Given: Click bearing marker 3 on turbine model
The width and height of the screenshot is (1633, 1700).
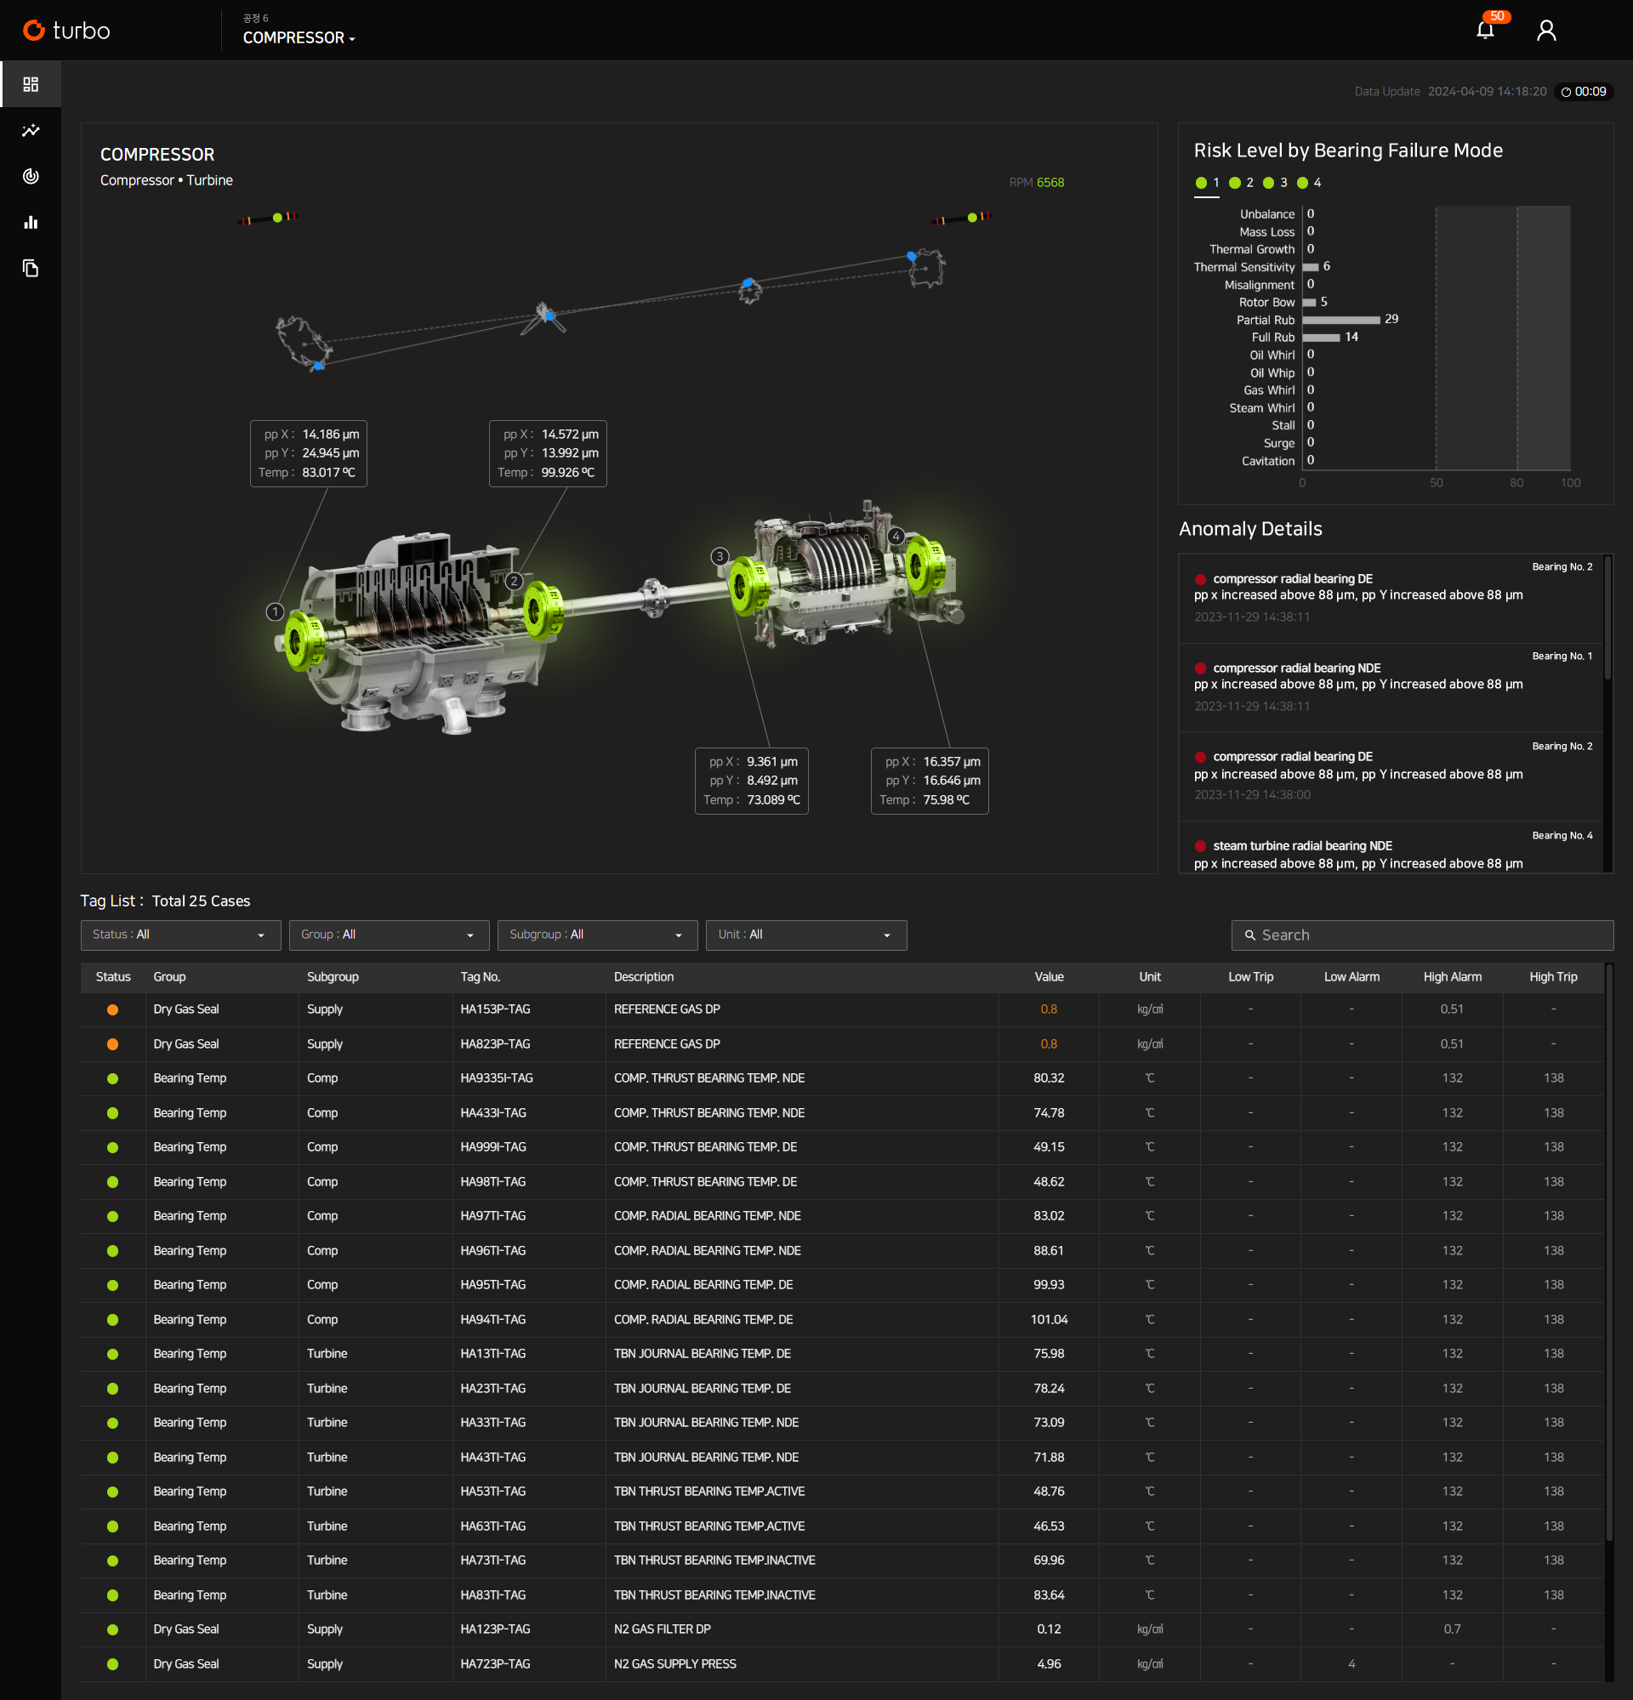Looking at the screenshot, I should (x=719, y=556).
